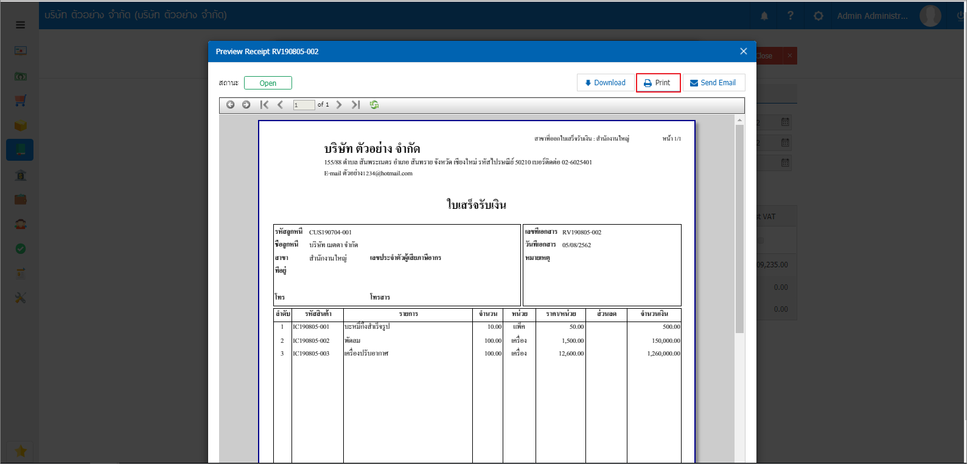Refresh the report with green refresh icon
967x464 pixels.
click(374, 105)
